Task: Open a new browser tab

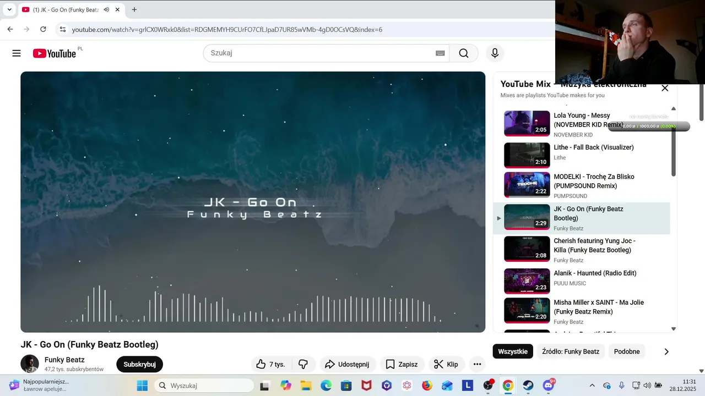Action: tap(134, 9)
